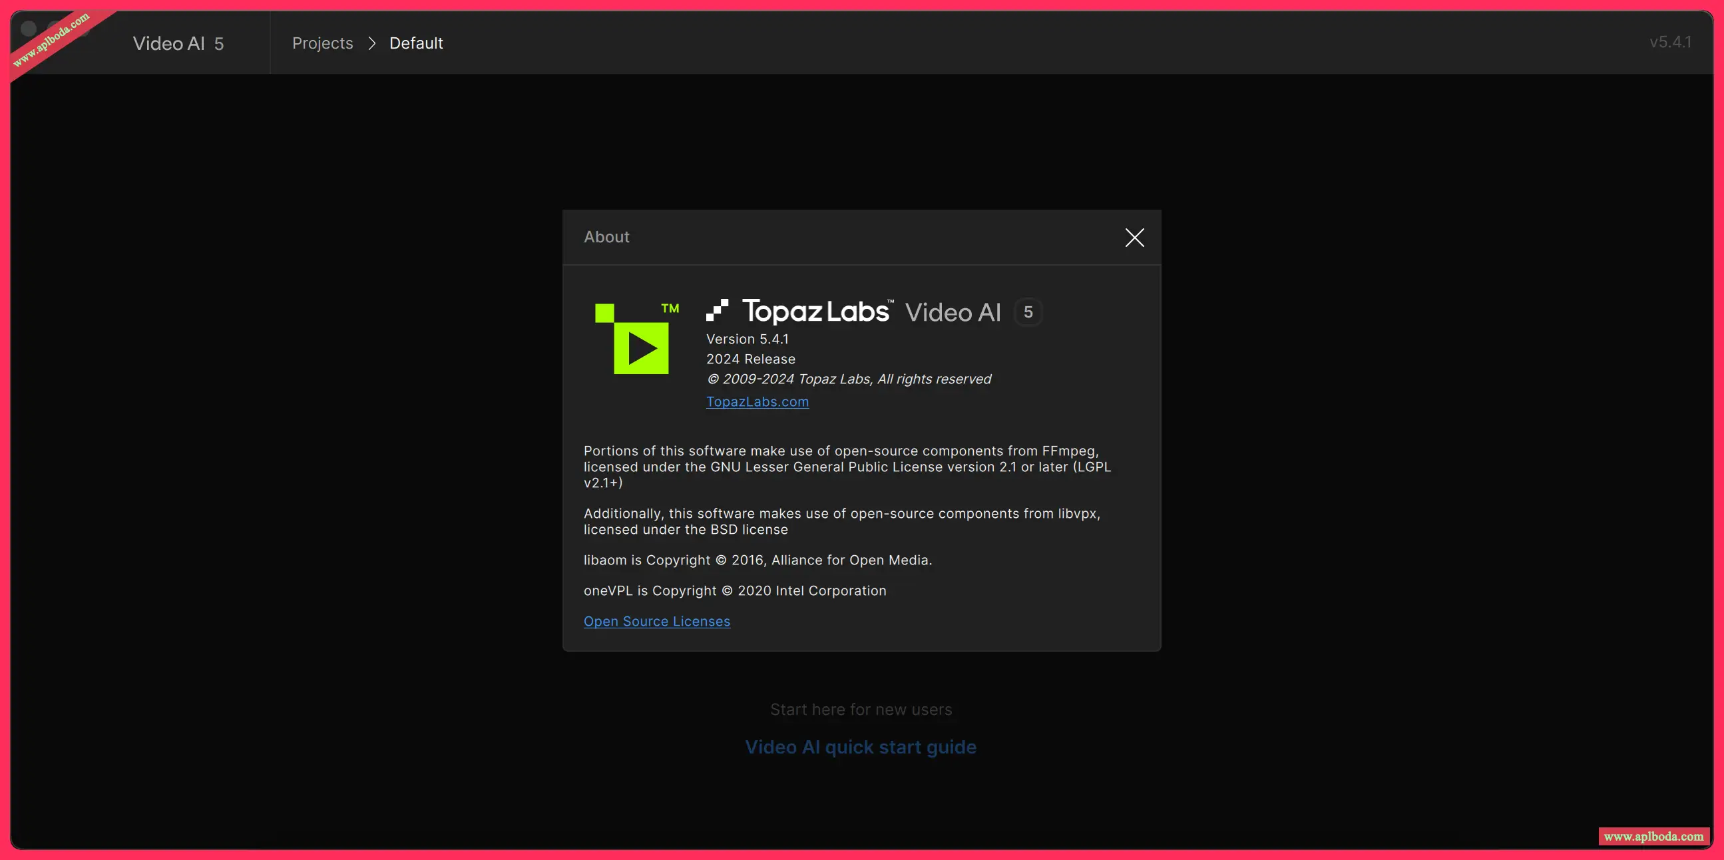The height and width of the screenshot is (860, 1724).
Task: Click the 5 badge beside Video AI
Action: point(1028,312)
